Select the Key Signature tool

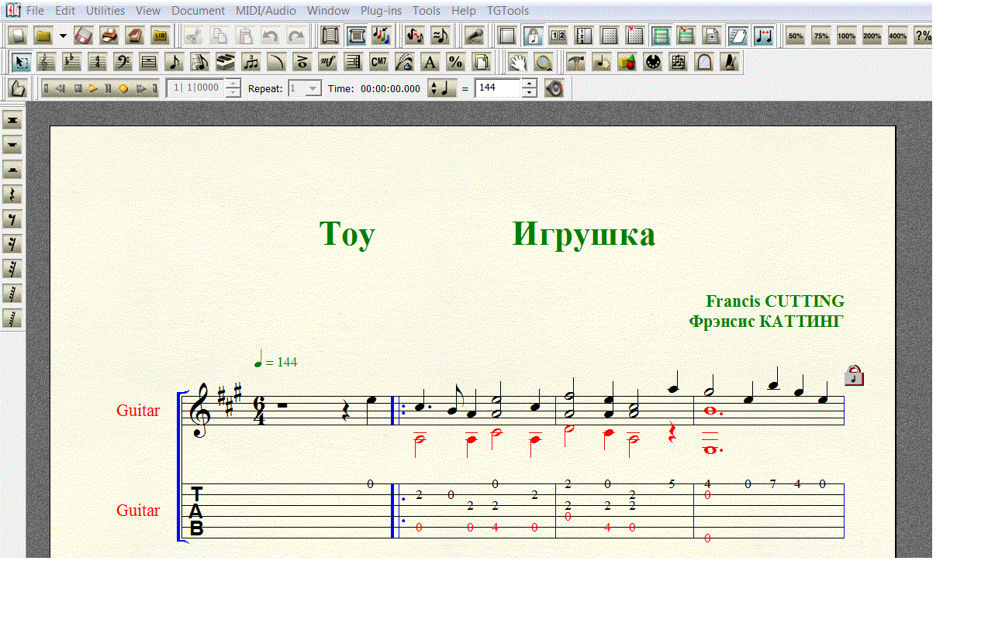pos(72,62)
